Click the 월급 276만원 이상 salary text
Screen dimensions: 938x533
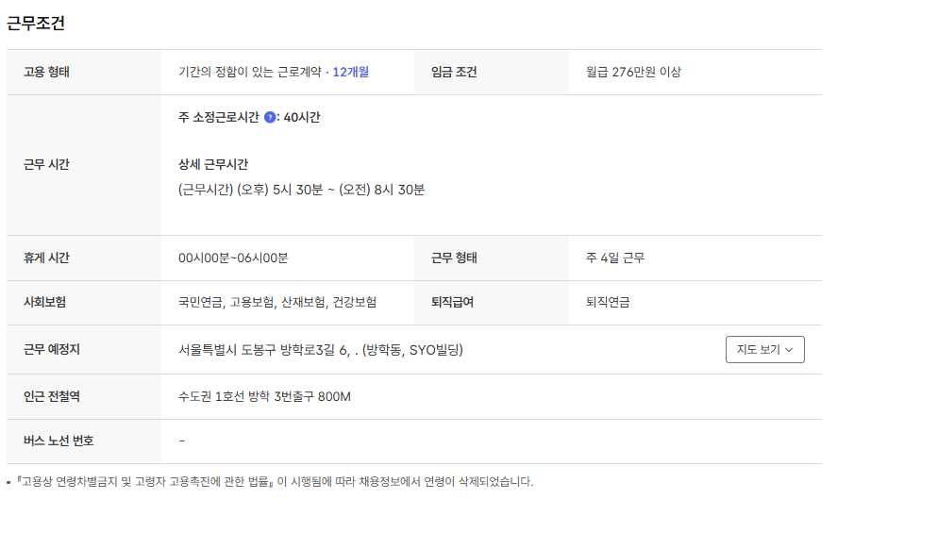pyautogui.click(x=632, y=72)
